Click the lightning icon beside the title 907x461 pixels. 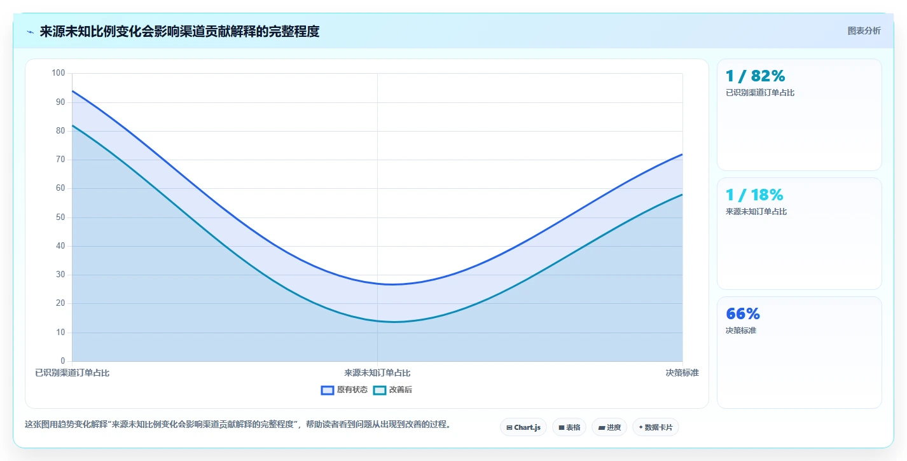coord(30,32)
